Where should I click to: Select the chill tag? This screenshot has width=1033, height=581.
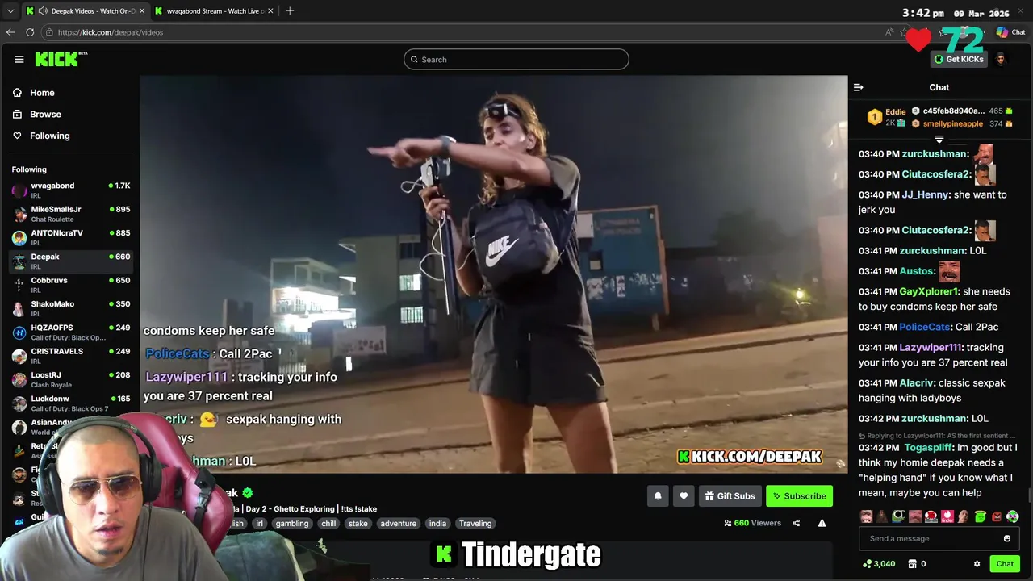click(328, 523)
